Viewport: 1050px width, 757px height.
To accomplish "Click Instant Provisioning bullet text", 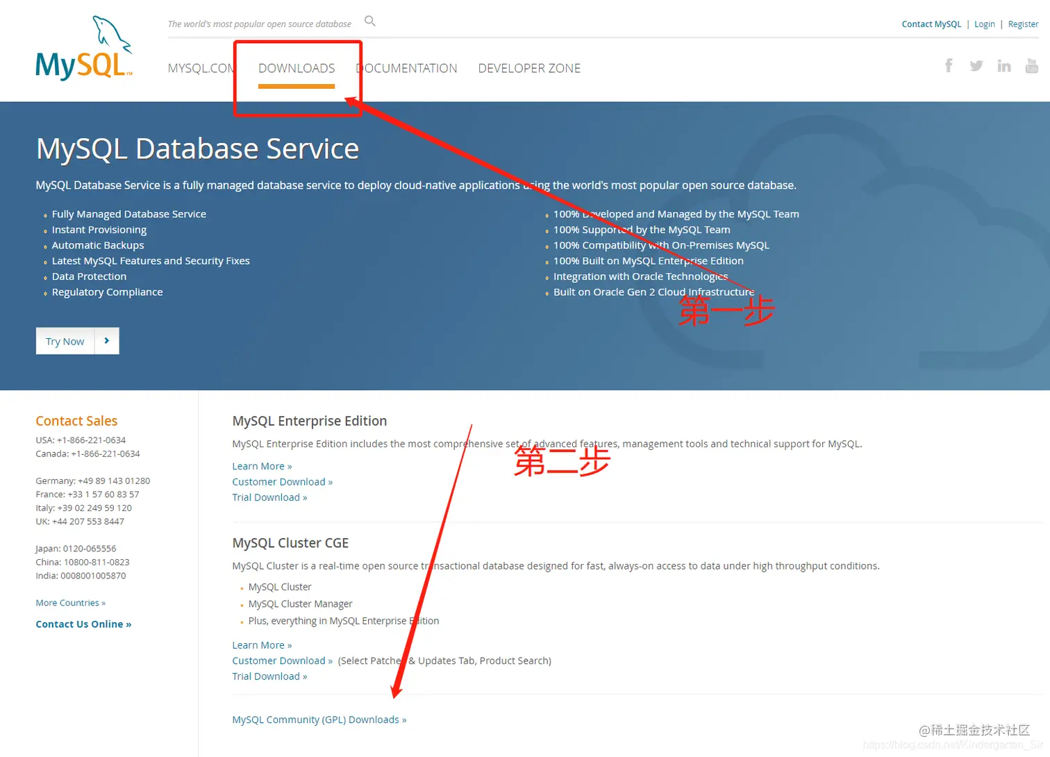I will [x=99, y=230].
